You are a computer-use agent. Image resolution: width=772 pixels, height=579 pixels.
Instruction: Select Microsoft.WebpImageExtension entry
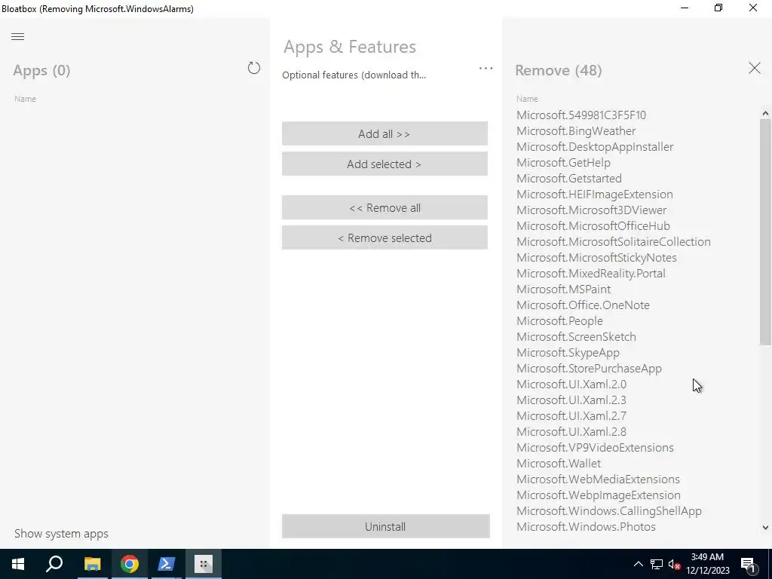point(598,495)
